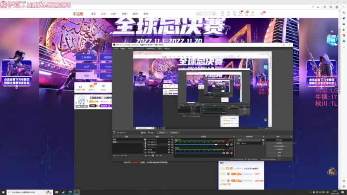
Task: Open 分类 dropdown in Douyu nav
Action: pos(114,14)
